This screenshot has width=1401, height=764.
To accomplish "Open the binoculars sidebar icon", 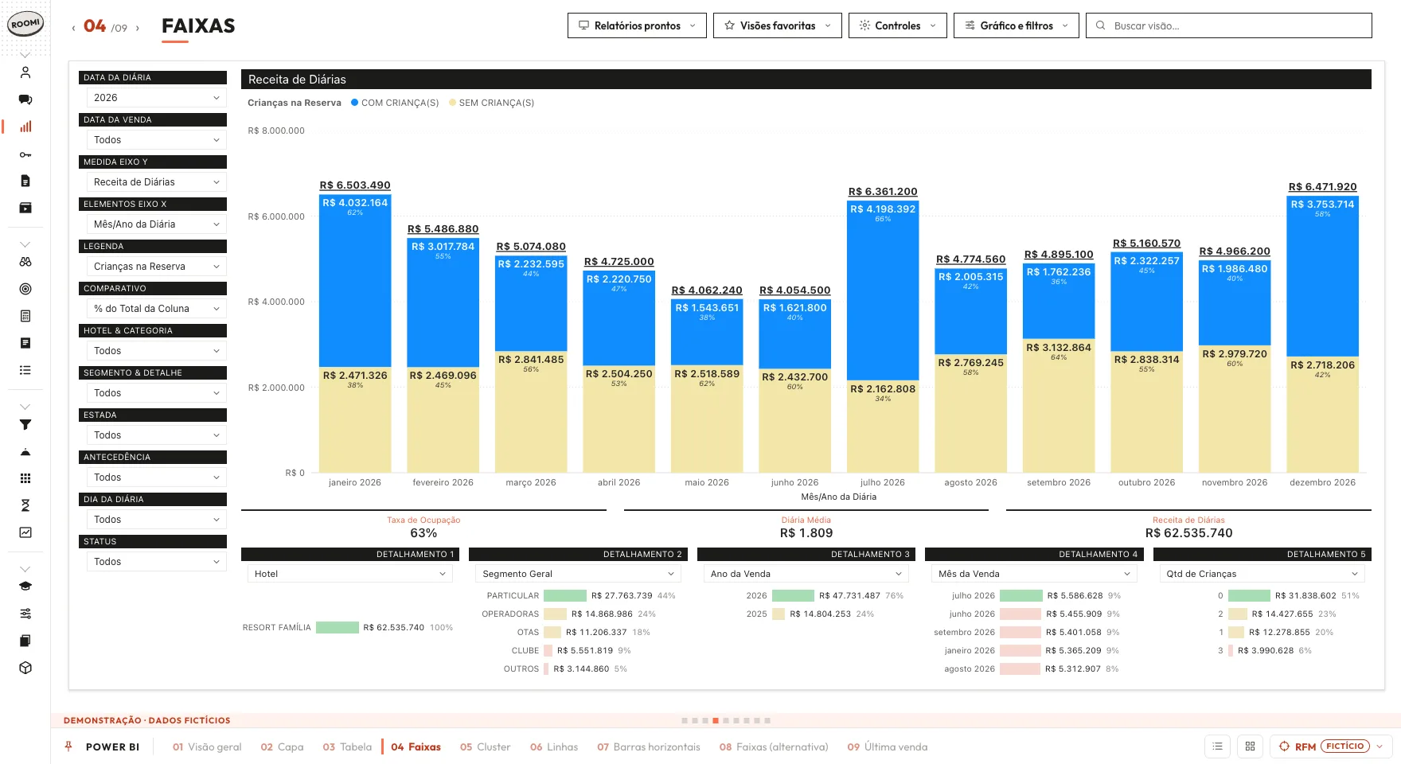I will click(25, 262).
